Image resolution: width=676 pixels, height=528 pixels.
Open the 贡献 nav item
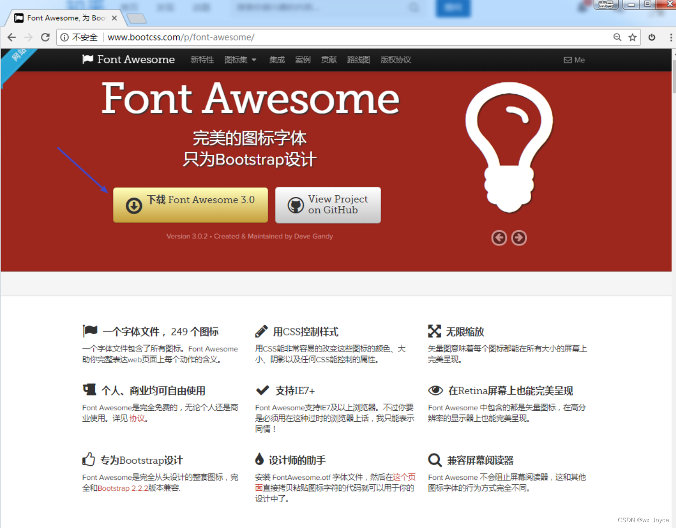pyautogui.click(x=329, y=60)
